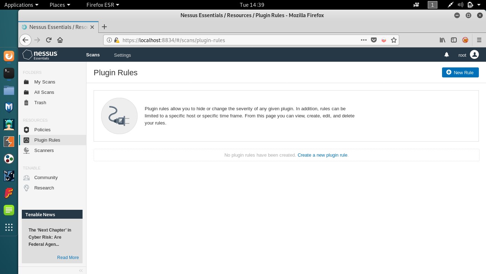This screenshot has height=274, width=486.
Task: Click the Community people icon
Action: pyautogui.click(x=26, y=177)
